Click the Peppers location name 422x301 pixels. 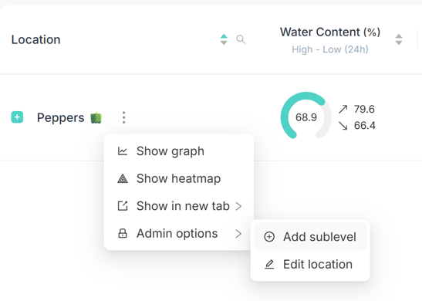(60, 118)
